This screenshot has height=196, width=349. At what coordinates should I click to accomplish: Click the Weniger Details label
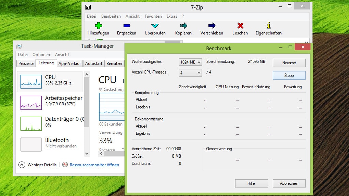(42, 165)
